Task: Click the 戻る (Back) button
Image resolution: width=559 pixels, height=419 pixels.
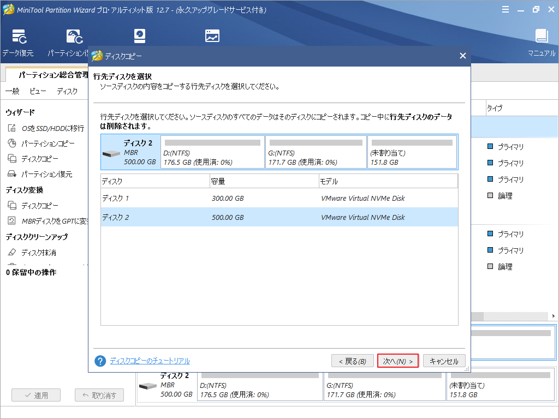Action: (353, 361)
